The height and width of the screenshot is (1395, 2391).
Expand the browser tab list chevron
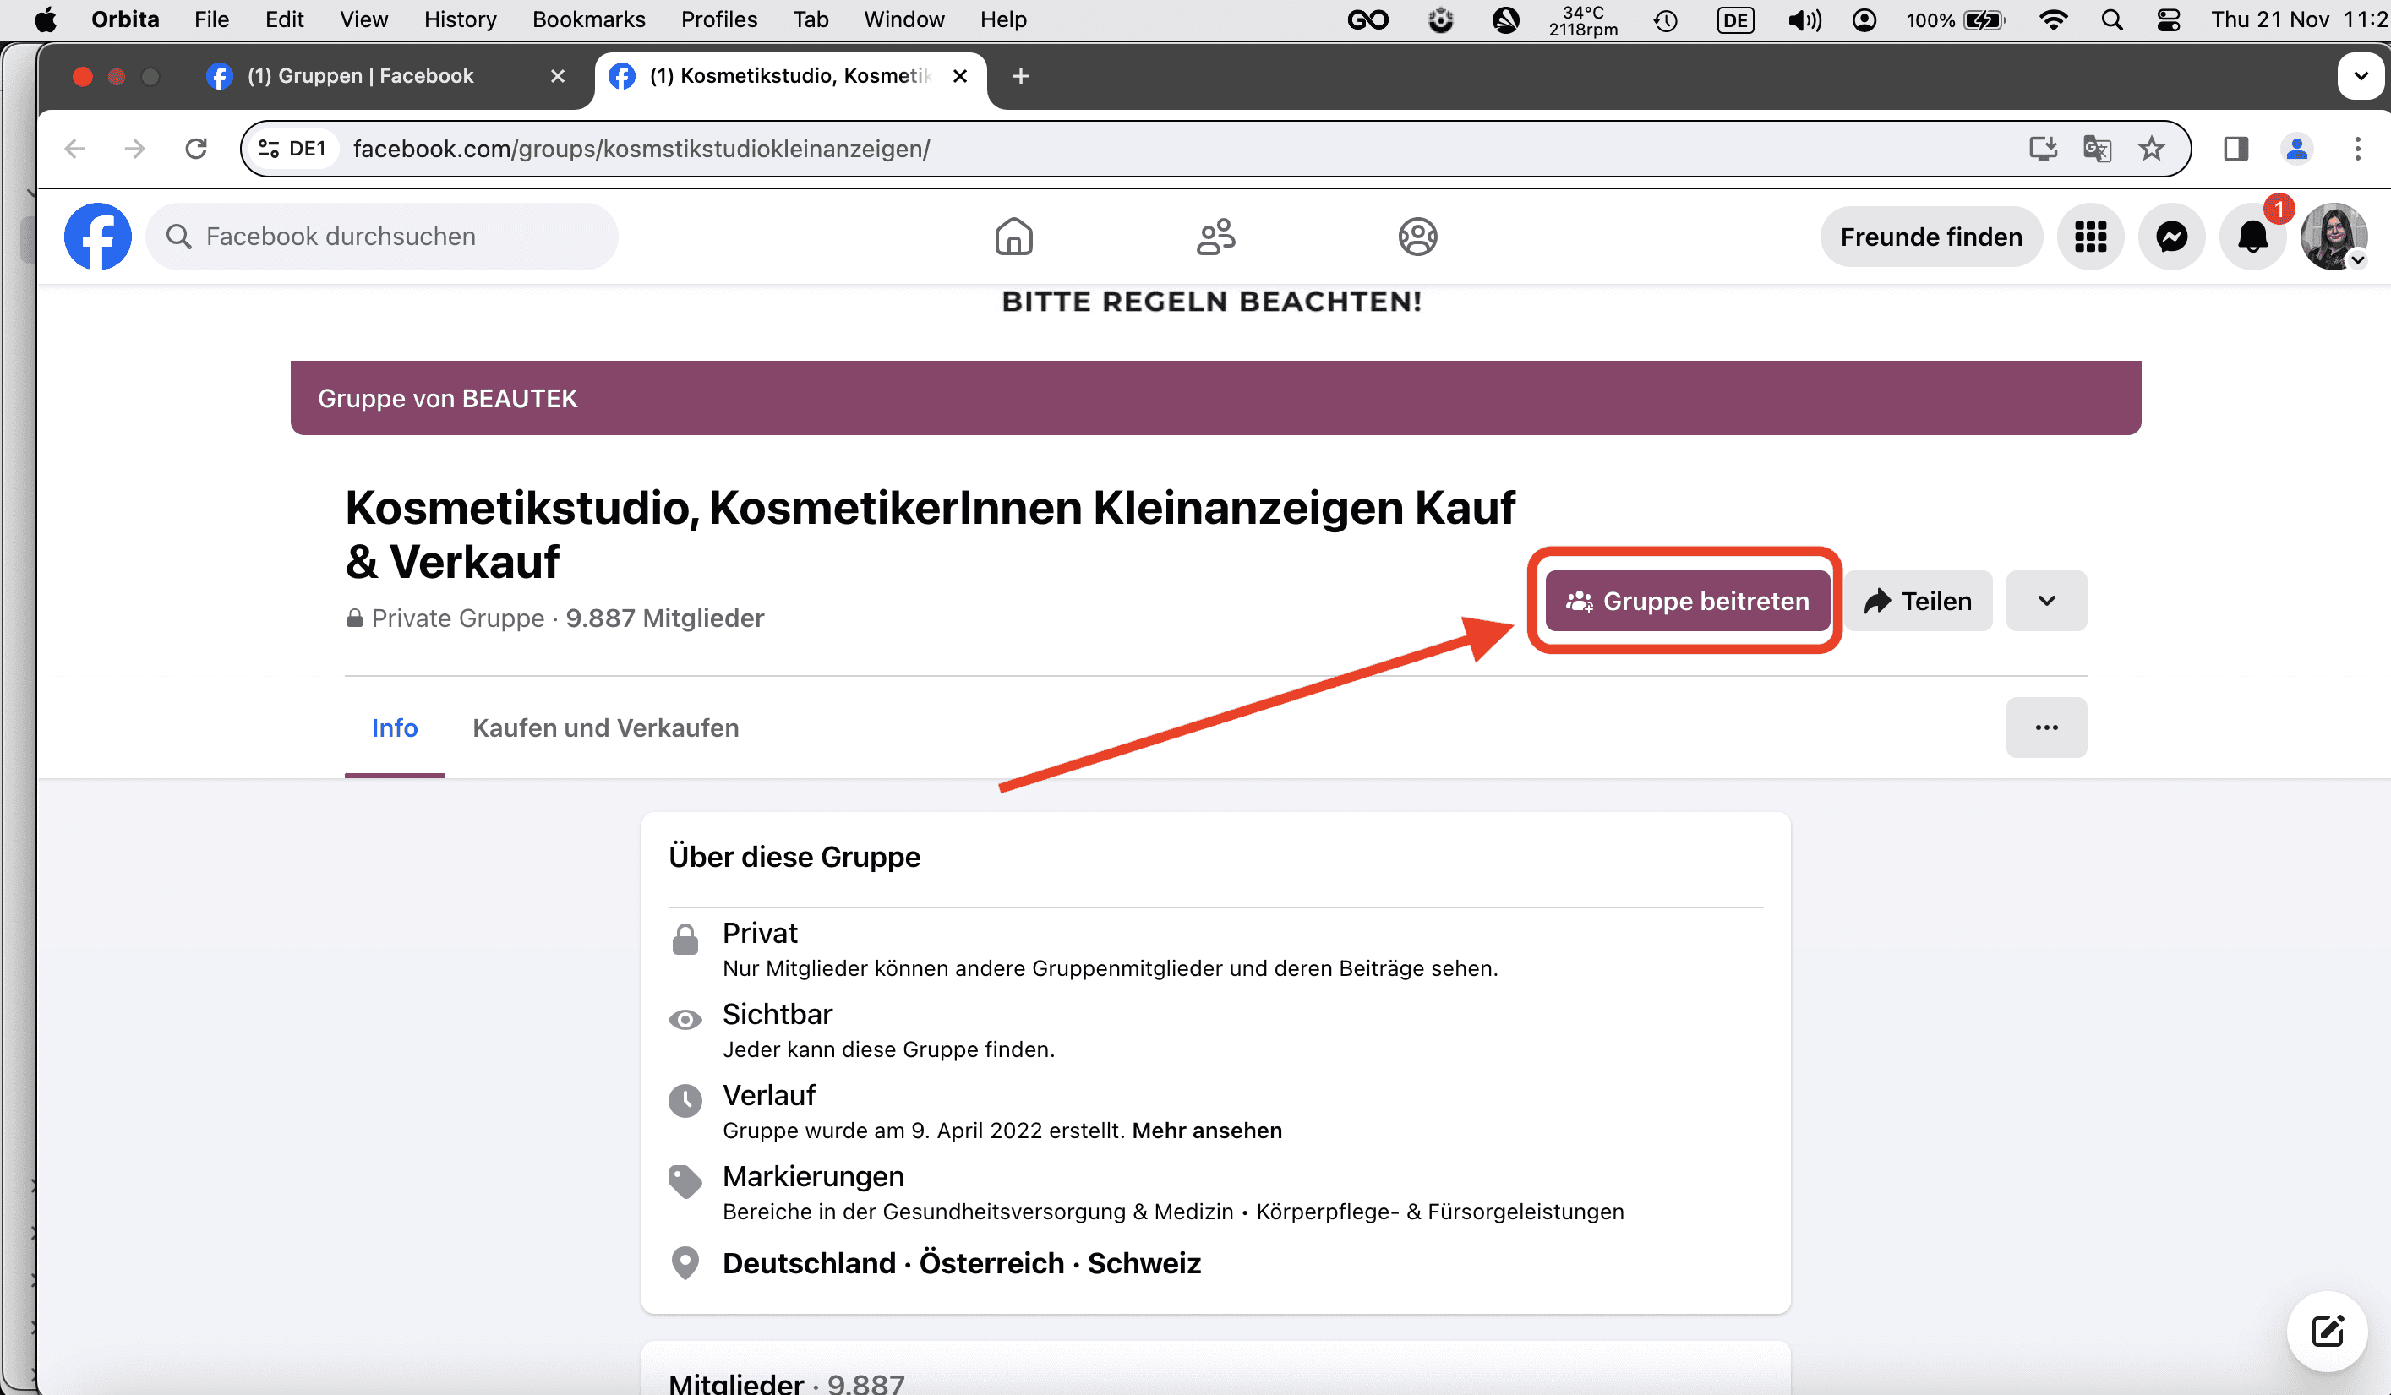2361,76
